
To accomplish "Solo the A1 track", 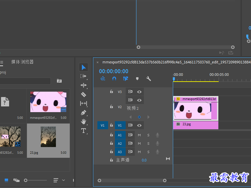I will (148, 135).
